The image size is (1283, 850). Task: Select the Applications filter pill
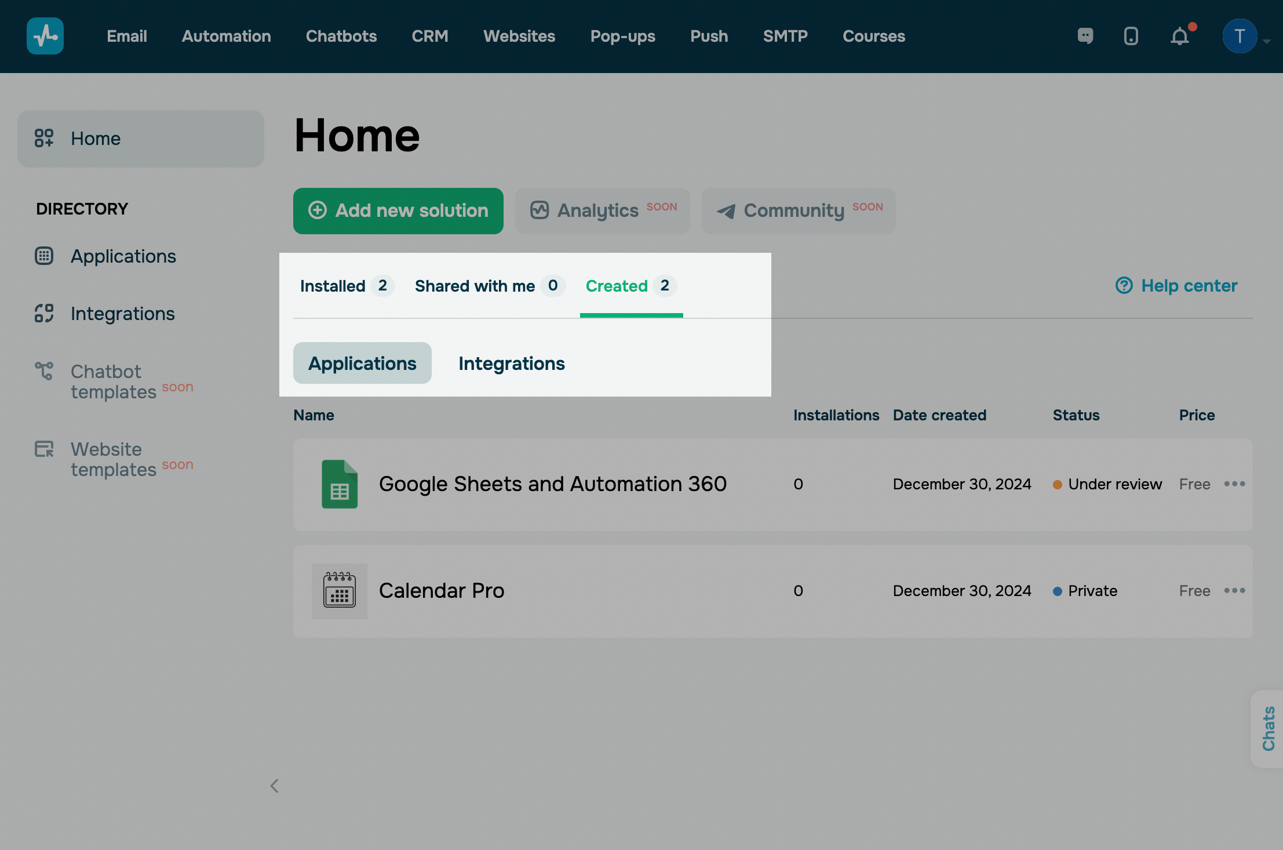click(362, 363)
